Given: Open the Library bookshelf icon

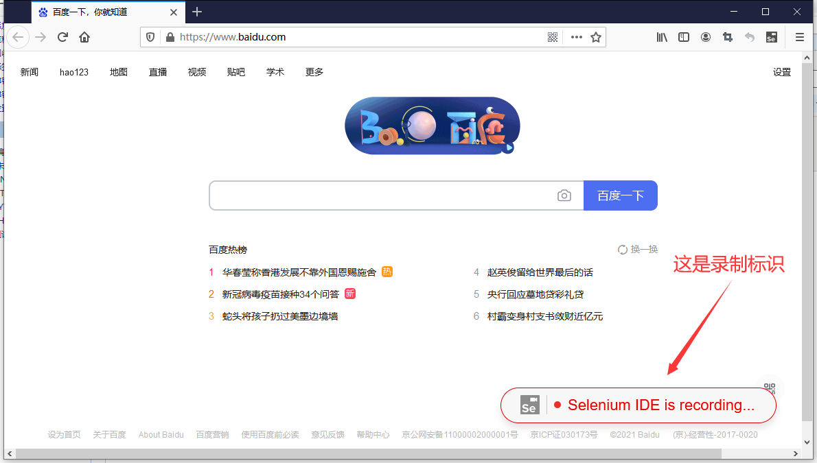Looking at the screenshot, I should click(x=662, y=37).
